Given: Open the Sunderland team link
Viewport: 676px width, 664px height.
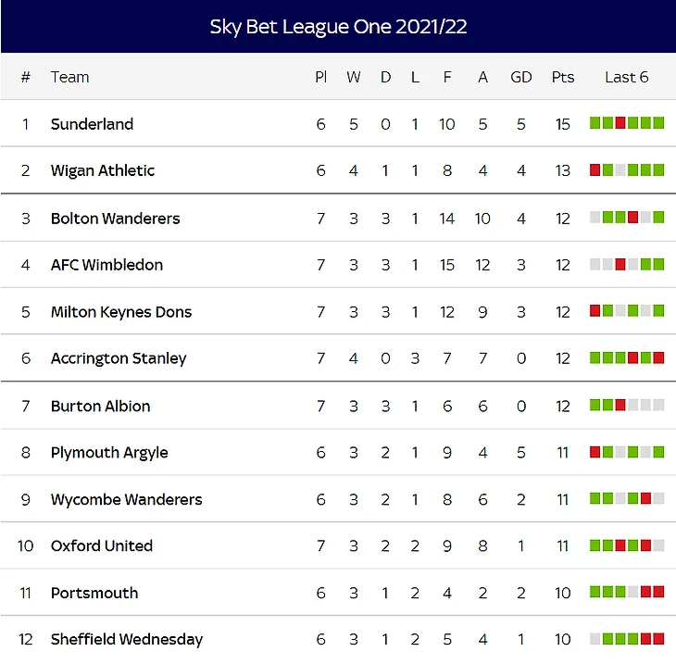Looking at the screenshot, I should [x=92, y=124].
